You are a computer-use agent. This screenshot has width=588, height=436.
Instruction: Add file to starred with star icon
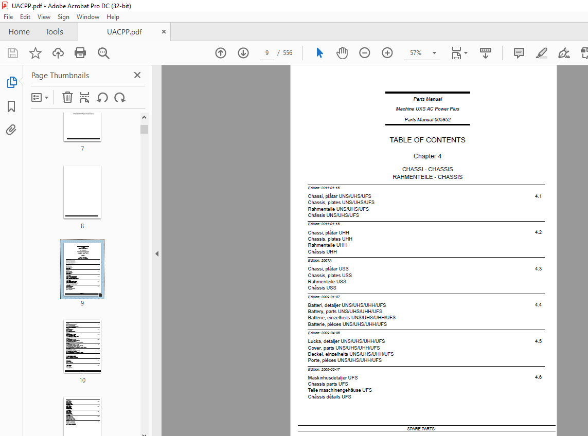(35, 53)
